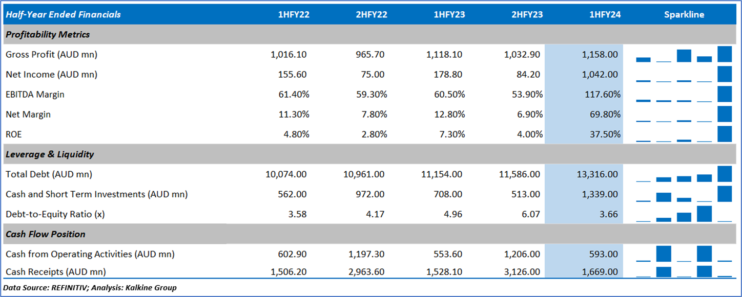Click the 2HFY23 Debt-to-Equity value 6.07

pos(530,214)
